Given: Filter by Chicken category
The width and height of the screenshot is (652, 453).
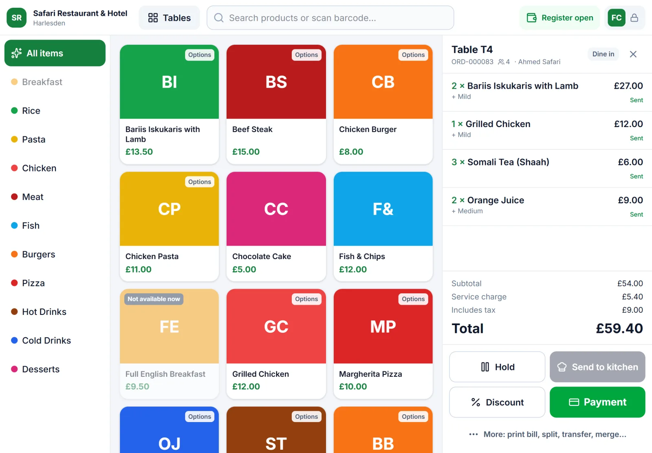Looking at the screenshot, I should point(55,168).
